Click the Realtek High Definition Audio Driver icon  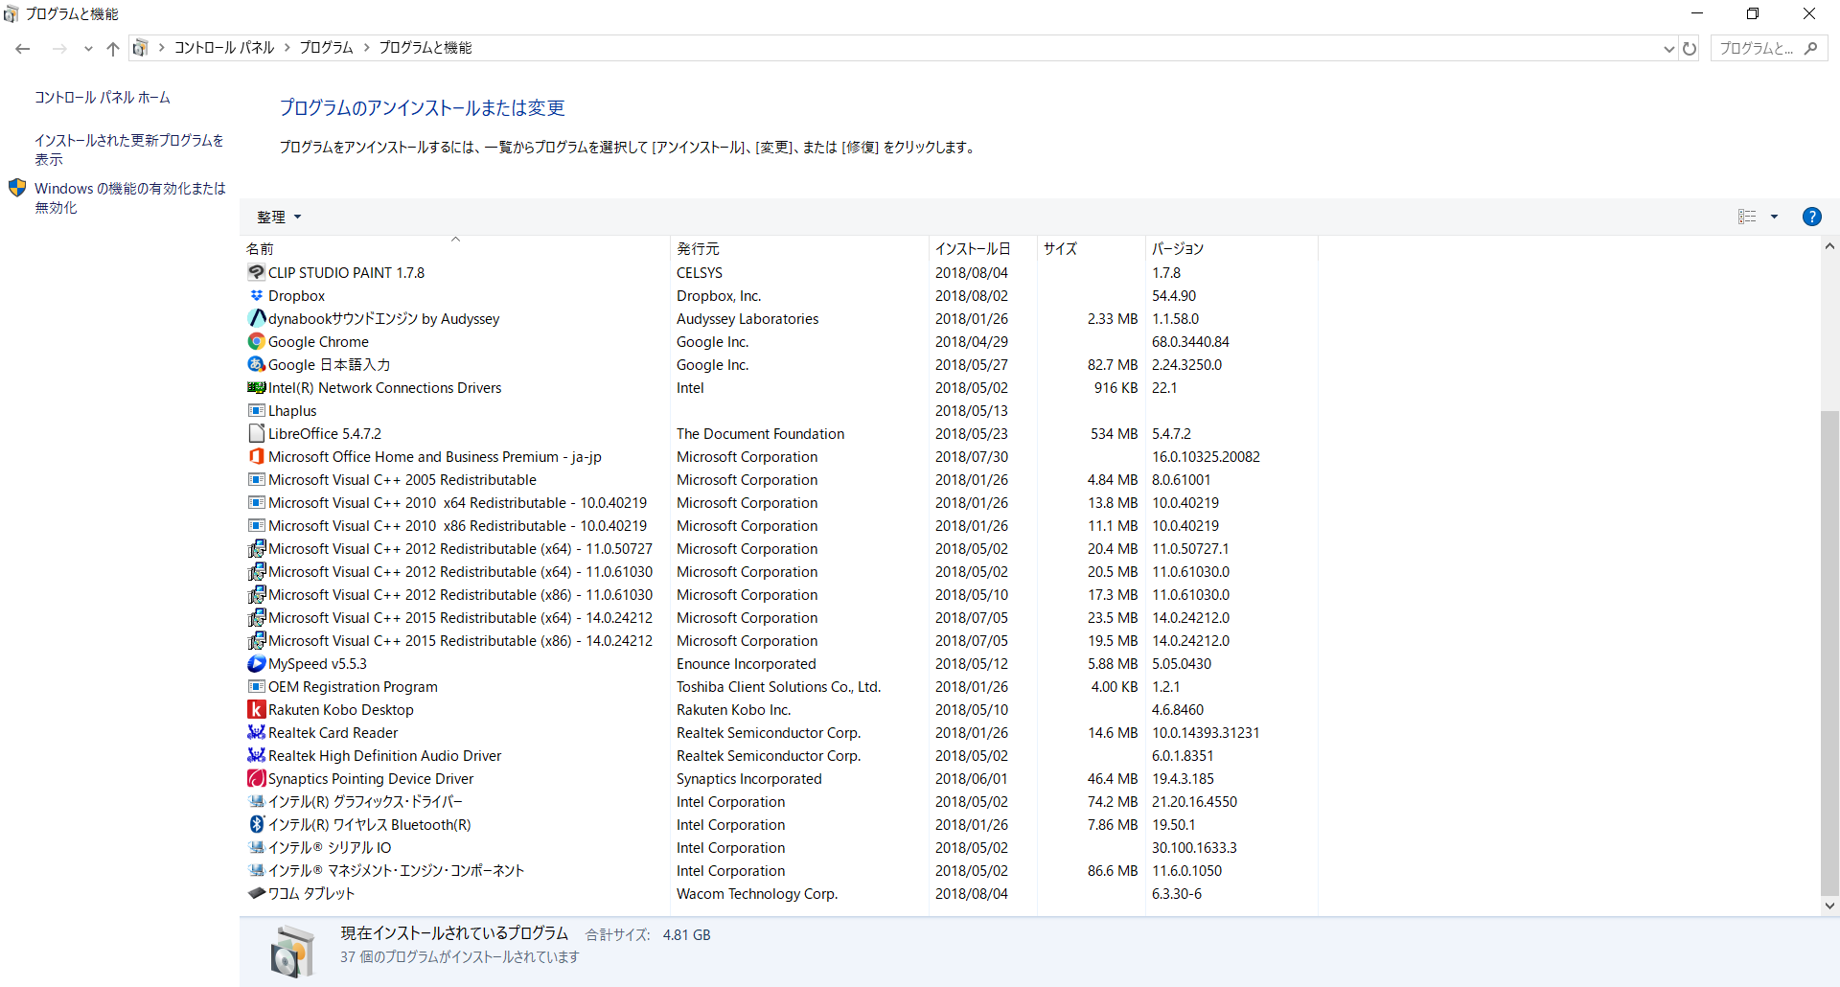click(x=256, y=756)
